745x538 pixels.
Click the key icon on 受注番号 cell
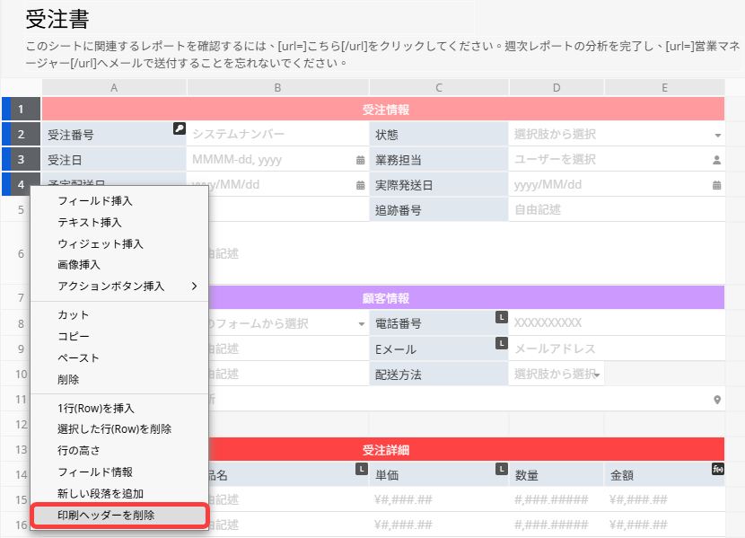click(x=179, y=129)
